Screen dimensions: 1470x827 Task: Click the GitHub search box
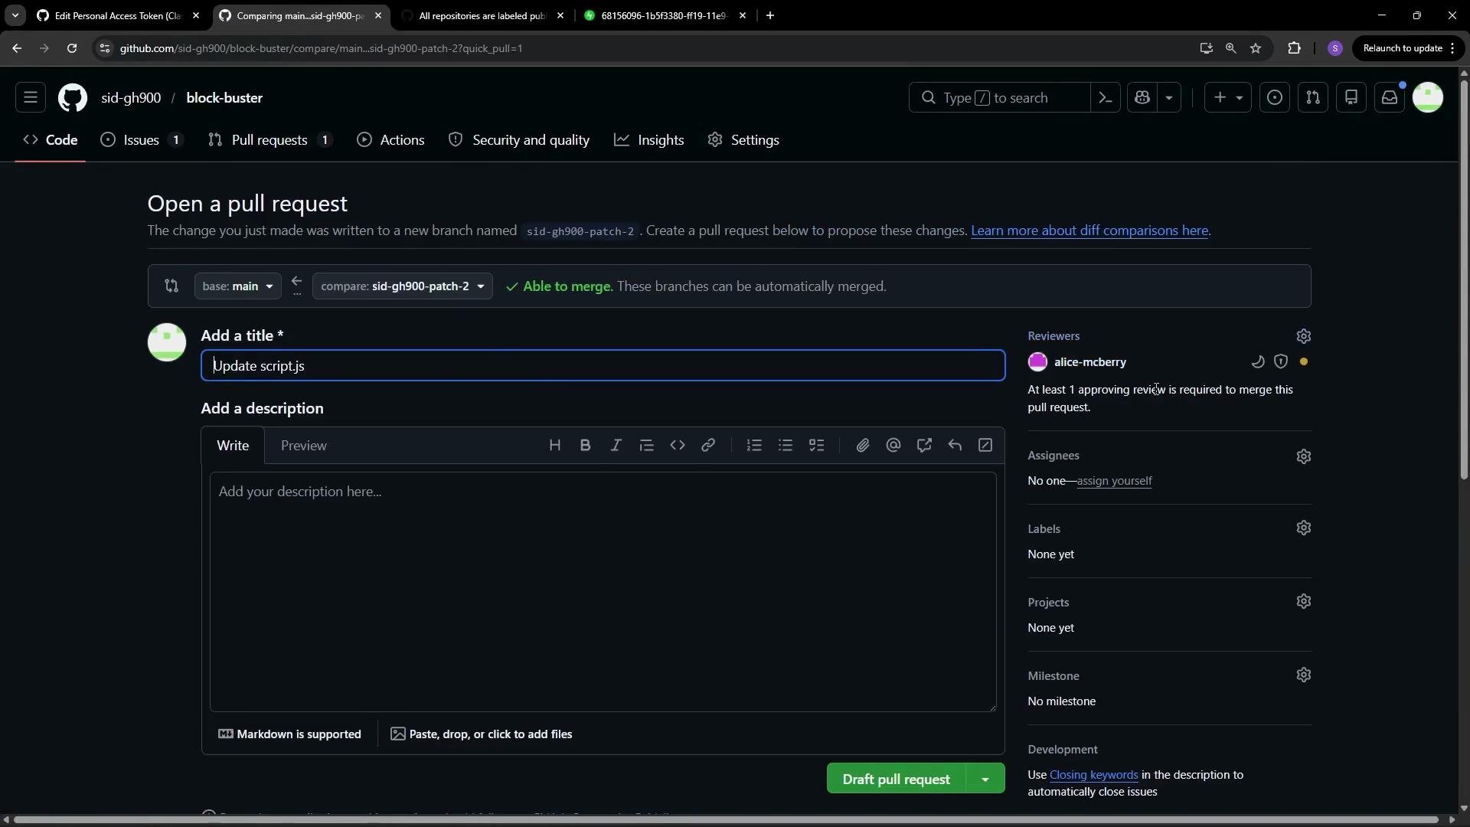tap(999, 98)
